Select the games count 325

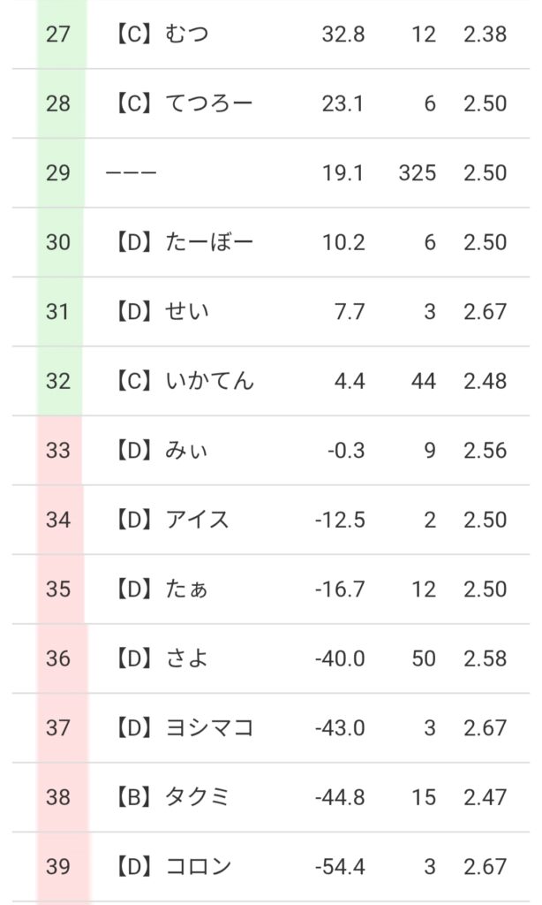click(417, 173)
